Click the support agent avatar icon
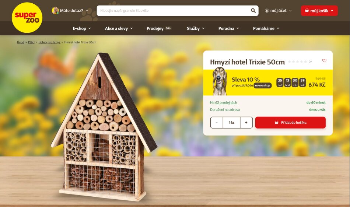Image resolution: width=350 pixels, height=207 pixels. [x=55, y=10]
